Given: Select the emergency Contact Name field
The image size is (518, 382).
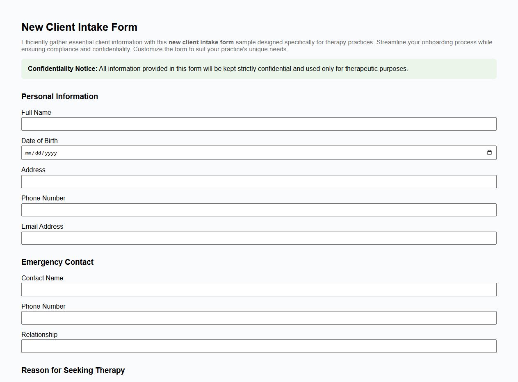Looking at the screenshot, I should click(259, 289).
